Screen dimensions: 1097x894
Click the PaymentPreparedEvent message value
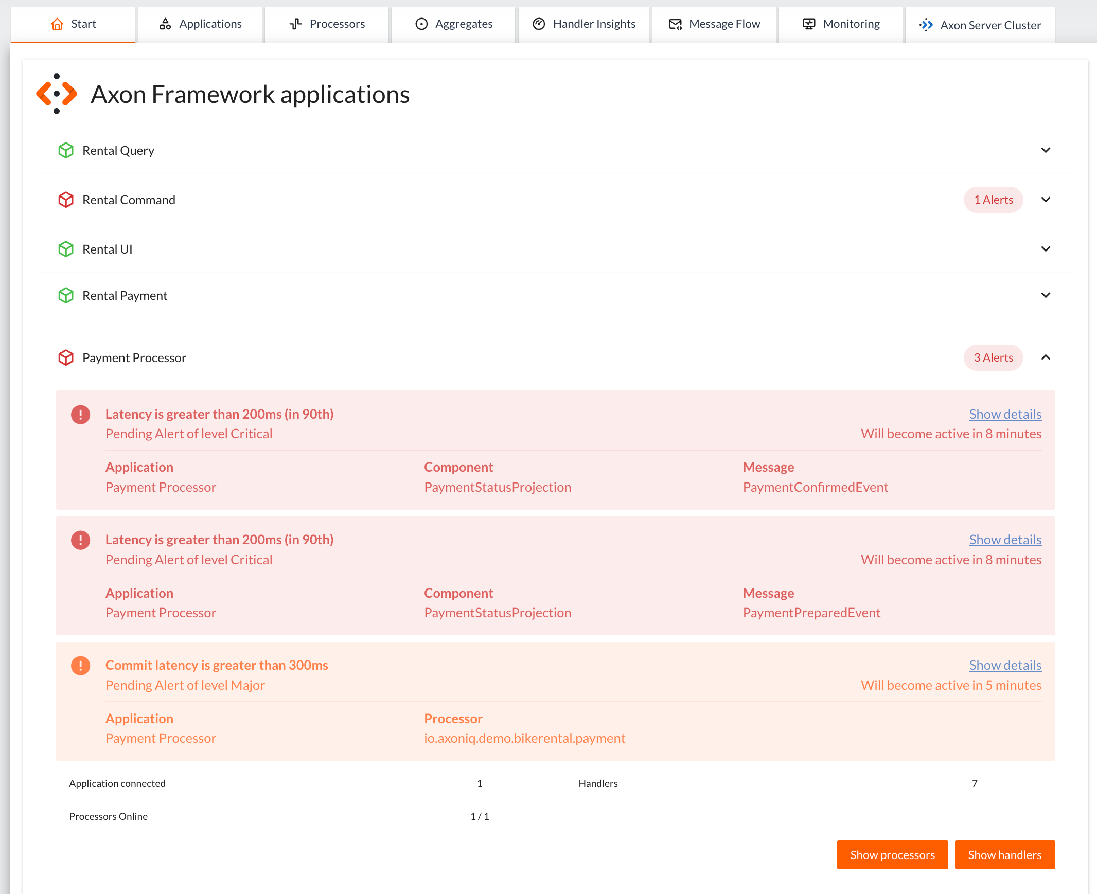point(811,613)
